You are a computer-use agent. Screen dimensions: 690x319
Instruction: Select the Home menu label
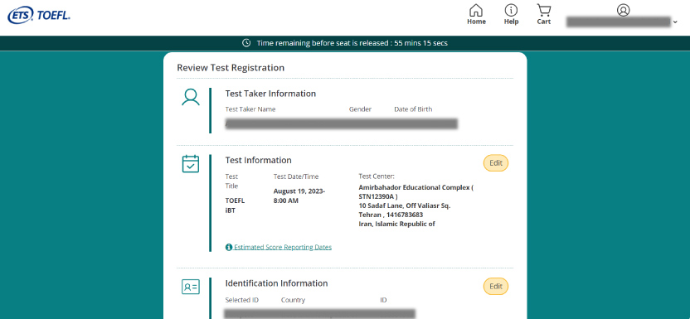click(476, 22)
